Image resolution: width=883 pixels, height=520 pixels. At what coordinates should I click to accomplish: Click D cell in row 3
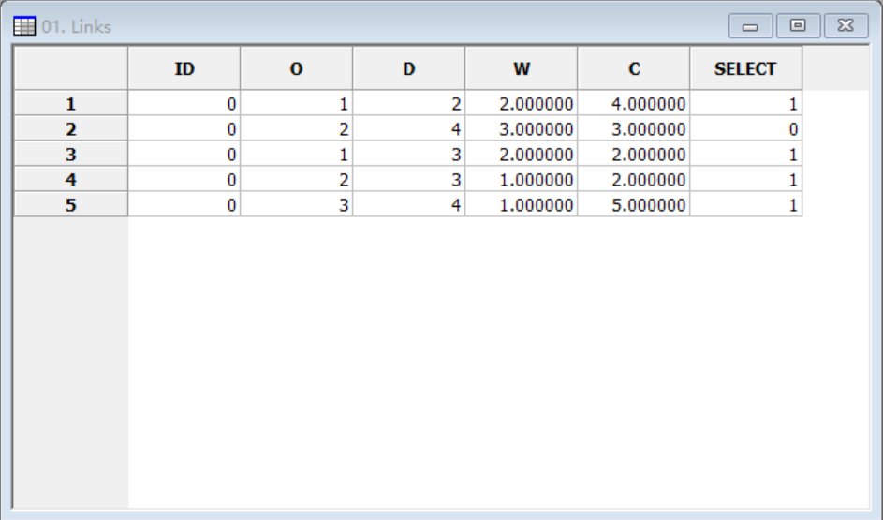[409, 155]
